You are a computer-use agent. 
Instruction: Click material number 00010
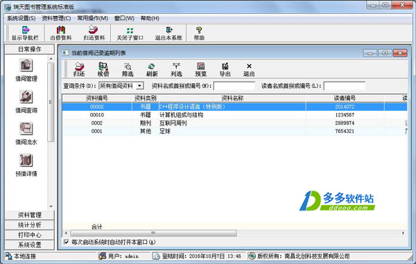click(97, 115)
